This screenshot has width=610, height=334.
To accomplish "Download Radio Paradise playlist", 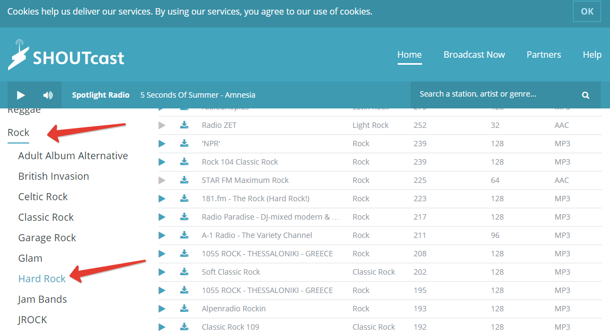I will tap(184, 217).
